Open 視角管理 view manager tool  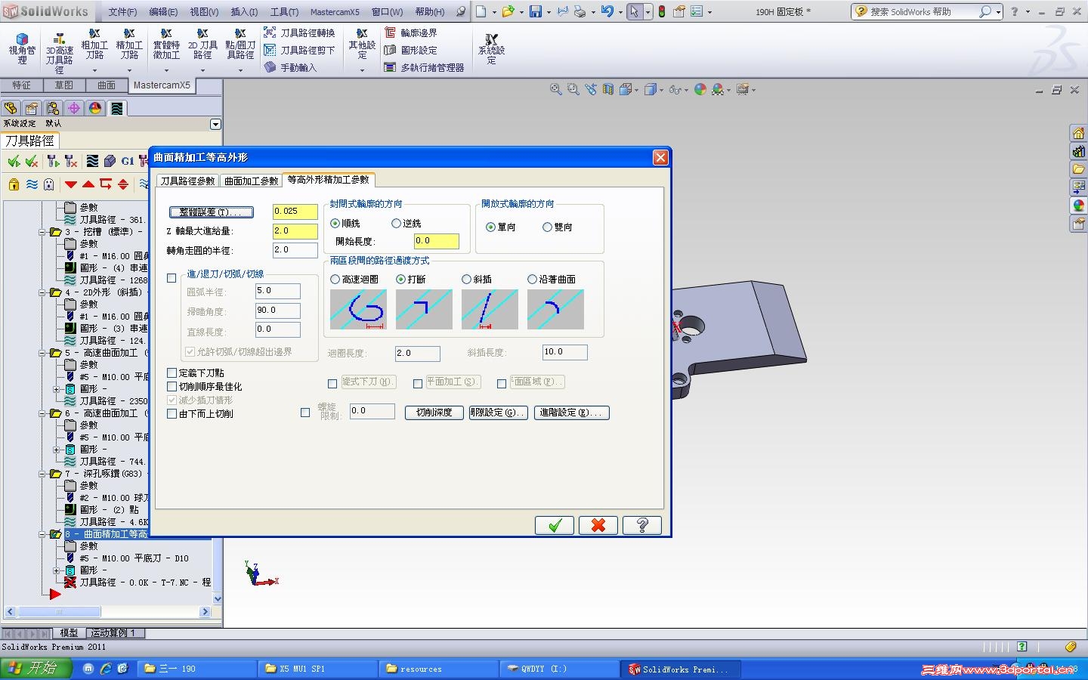22,49
